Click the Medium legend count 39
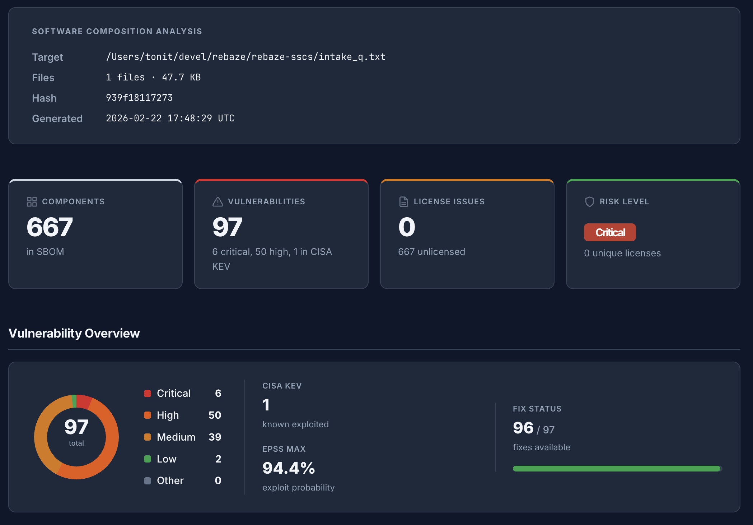 coord(215,437)
